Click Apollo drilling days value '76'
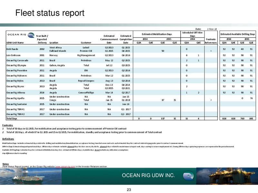 251,98
